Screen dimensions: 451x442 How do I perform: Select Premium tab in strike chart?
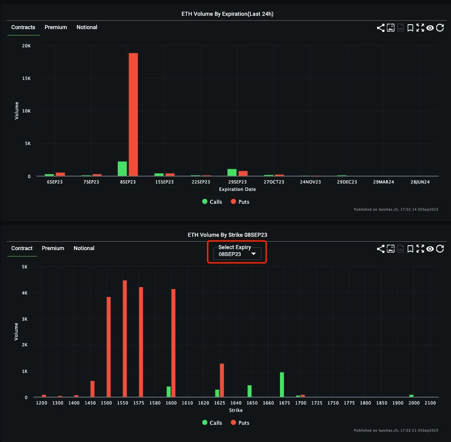coord(53,248)
